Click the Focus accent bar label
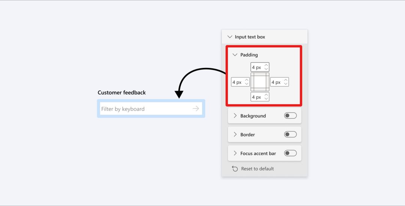The image size is (405, 206). coord(258,153)
